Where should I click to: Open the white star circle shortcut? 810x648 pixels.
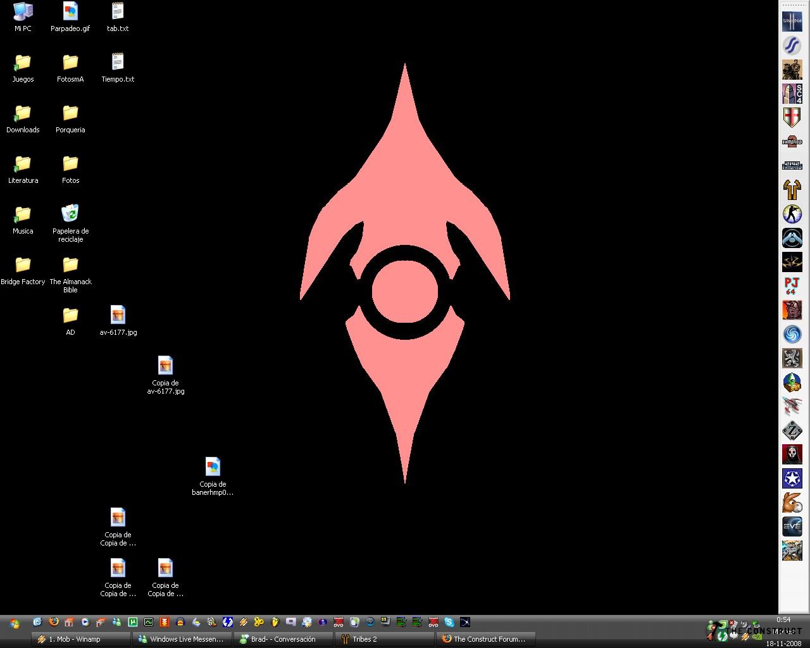pos(792,478)
